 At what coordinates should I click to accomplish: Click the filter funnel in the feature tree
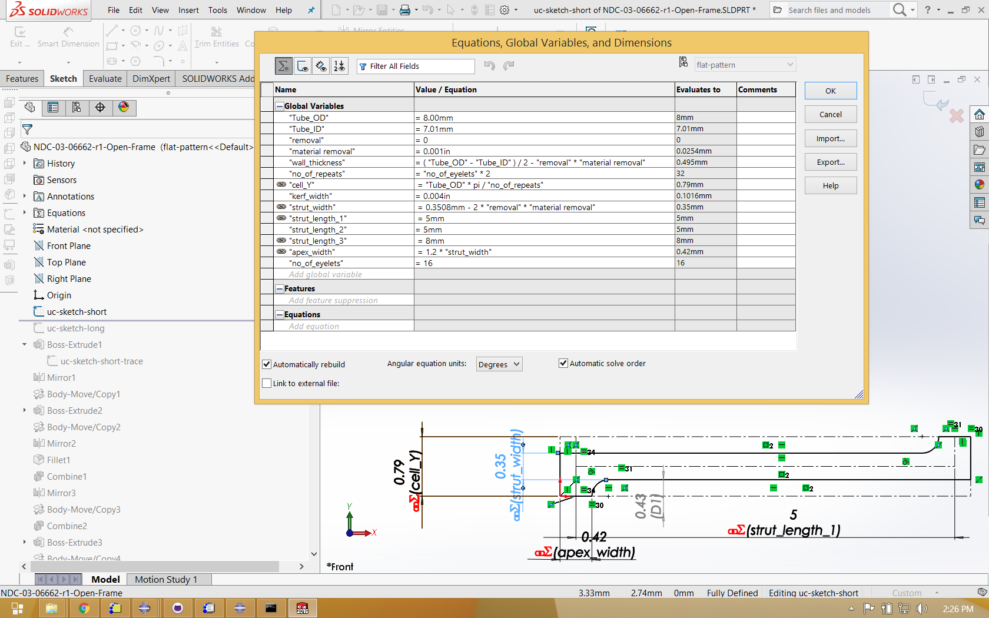point(27,129)
